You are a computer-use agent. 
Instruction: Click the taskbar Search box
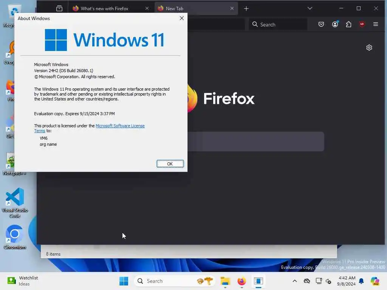(175, 281)
